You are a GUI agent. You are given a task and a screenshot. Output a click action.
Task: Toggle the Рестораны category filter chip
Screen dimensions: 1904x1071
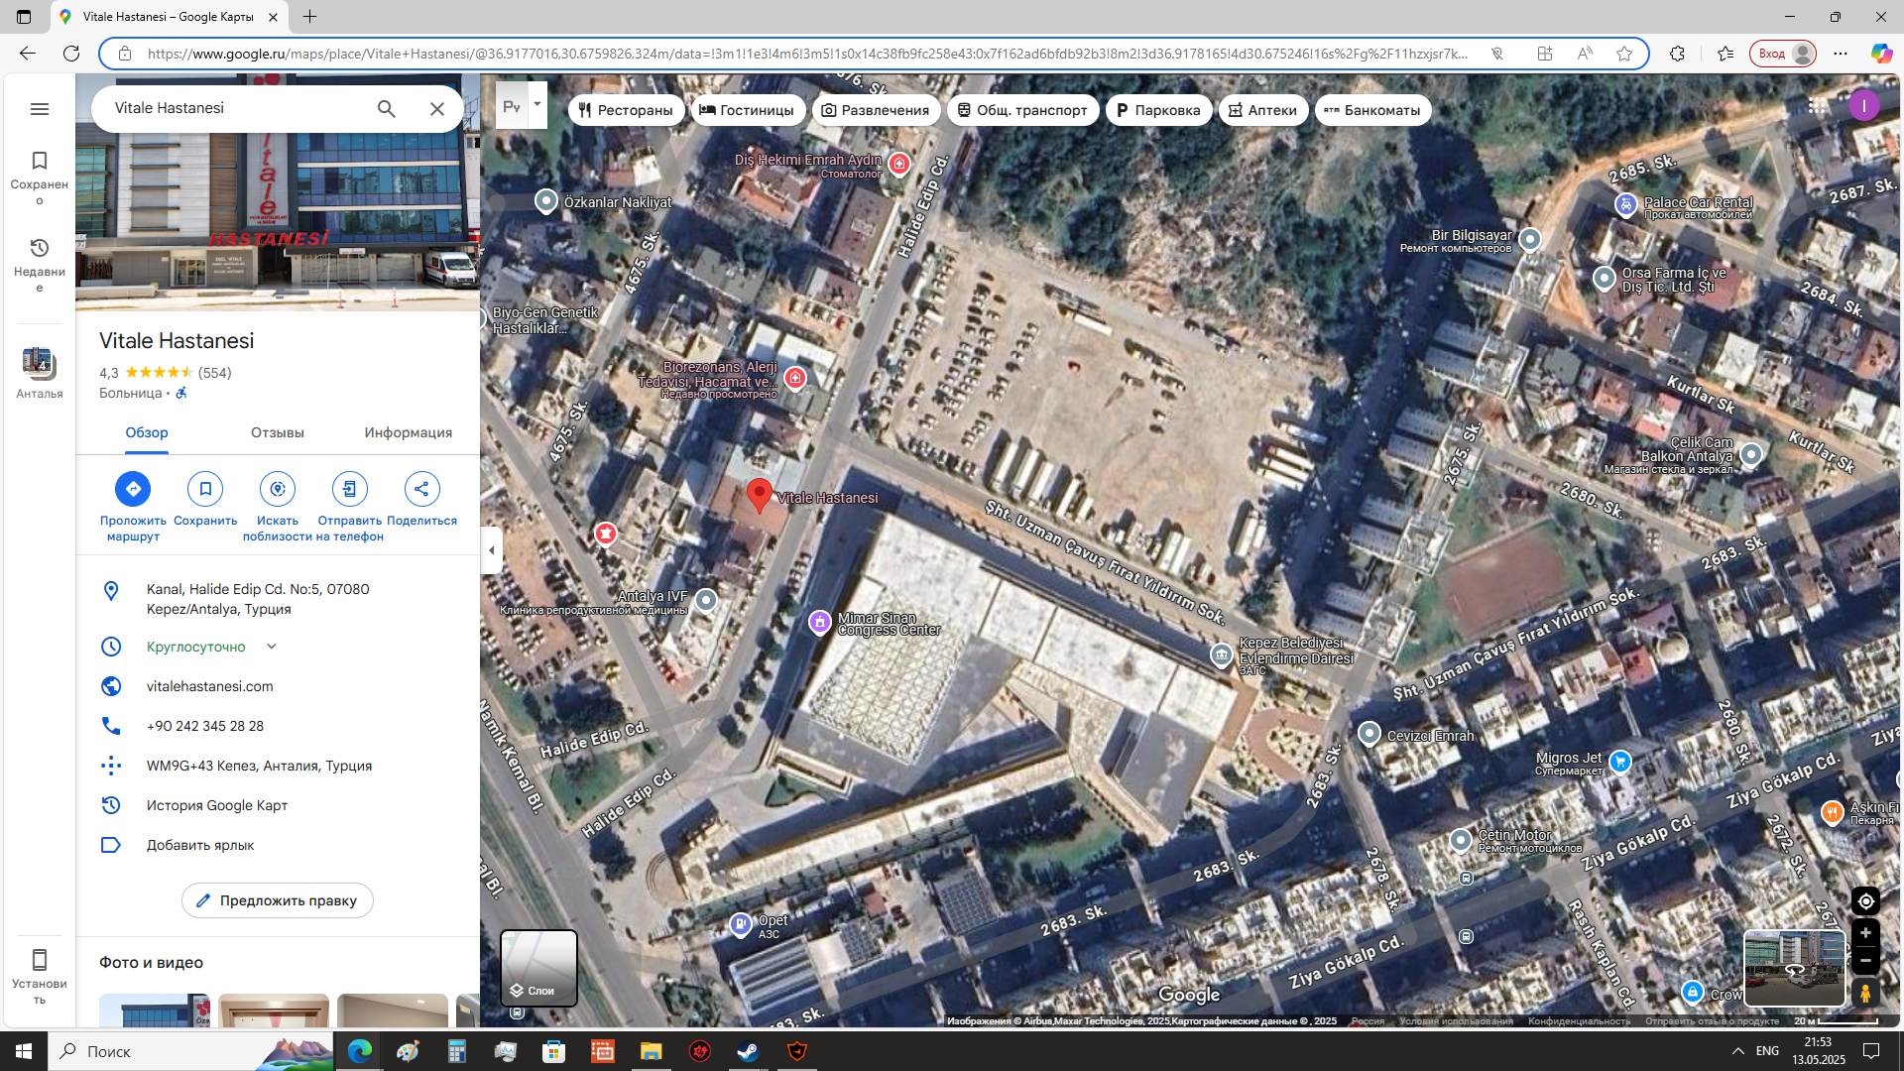click(627, 110)
